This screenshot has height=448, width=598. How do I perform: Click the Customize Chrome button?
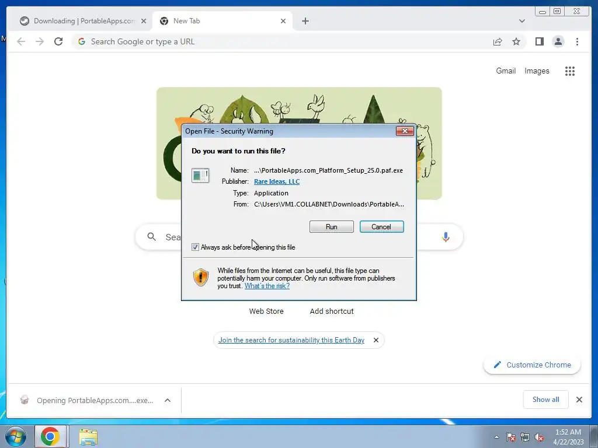click(x=532, y=365)
